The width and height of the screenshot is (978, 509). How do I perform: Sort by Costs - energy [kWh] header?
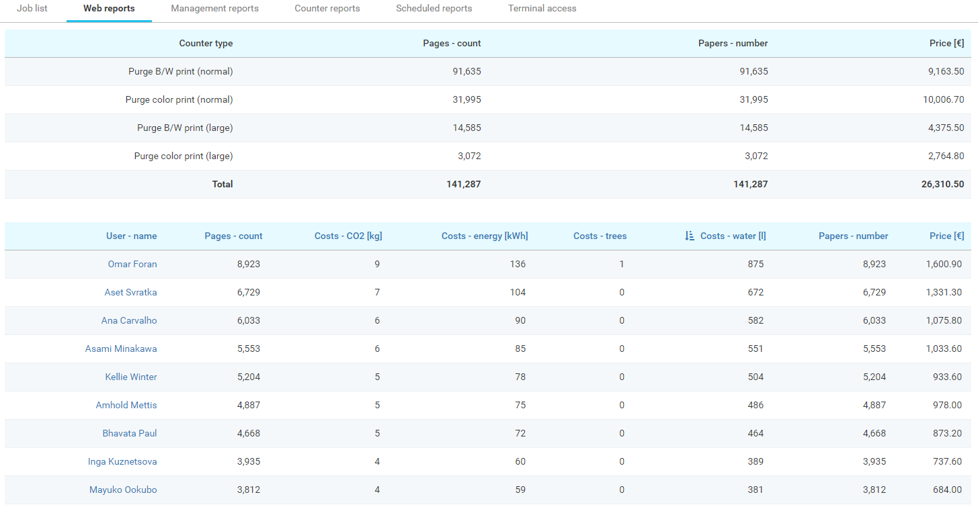pyautogui.click(x=485, y=236)
